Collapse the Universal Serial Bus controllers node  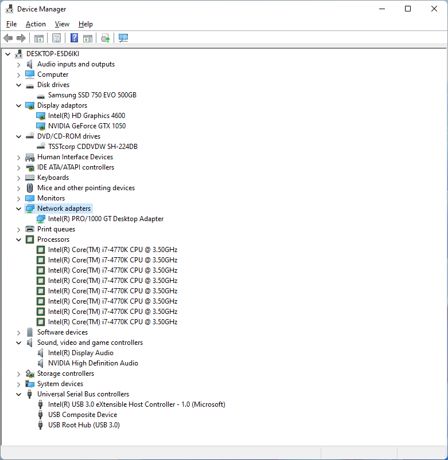point(18,394)
